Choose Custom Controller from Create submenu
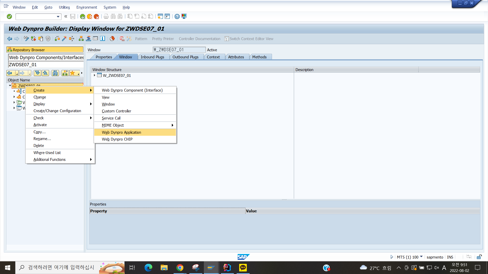 pyautogui.click(x=135, y=111)
